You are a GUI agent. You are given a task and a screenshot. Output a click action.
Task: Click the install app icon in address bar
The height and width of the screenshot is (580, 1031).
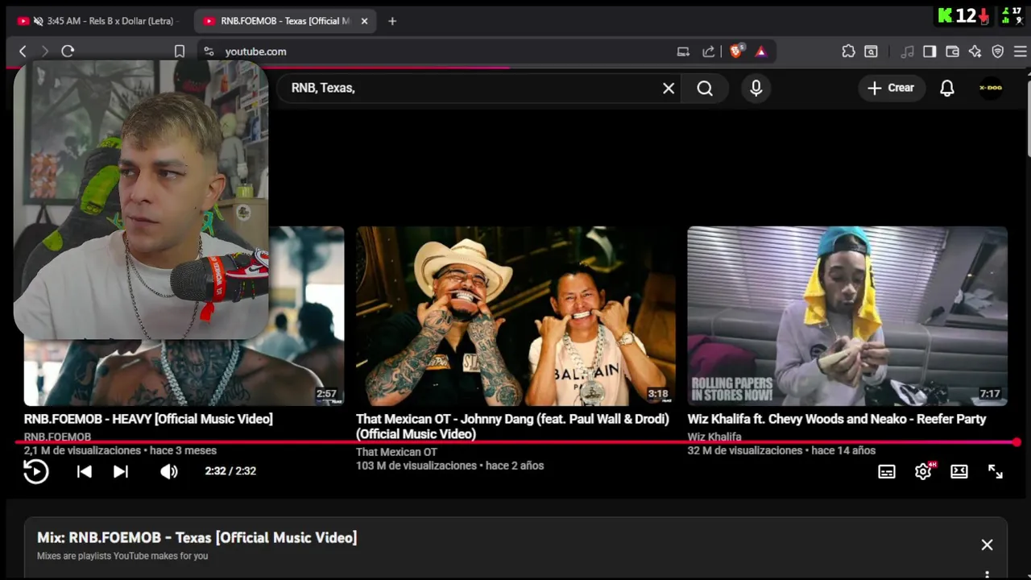[683, 52]
